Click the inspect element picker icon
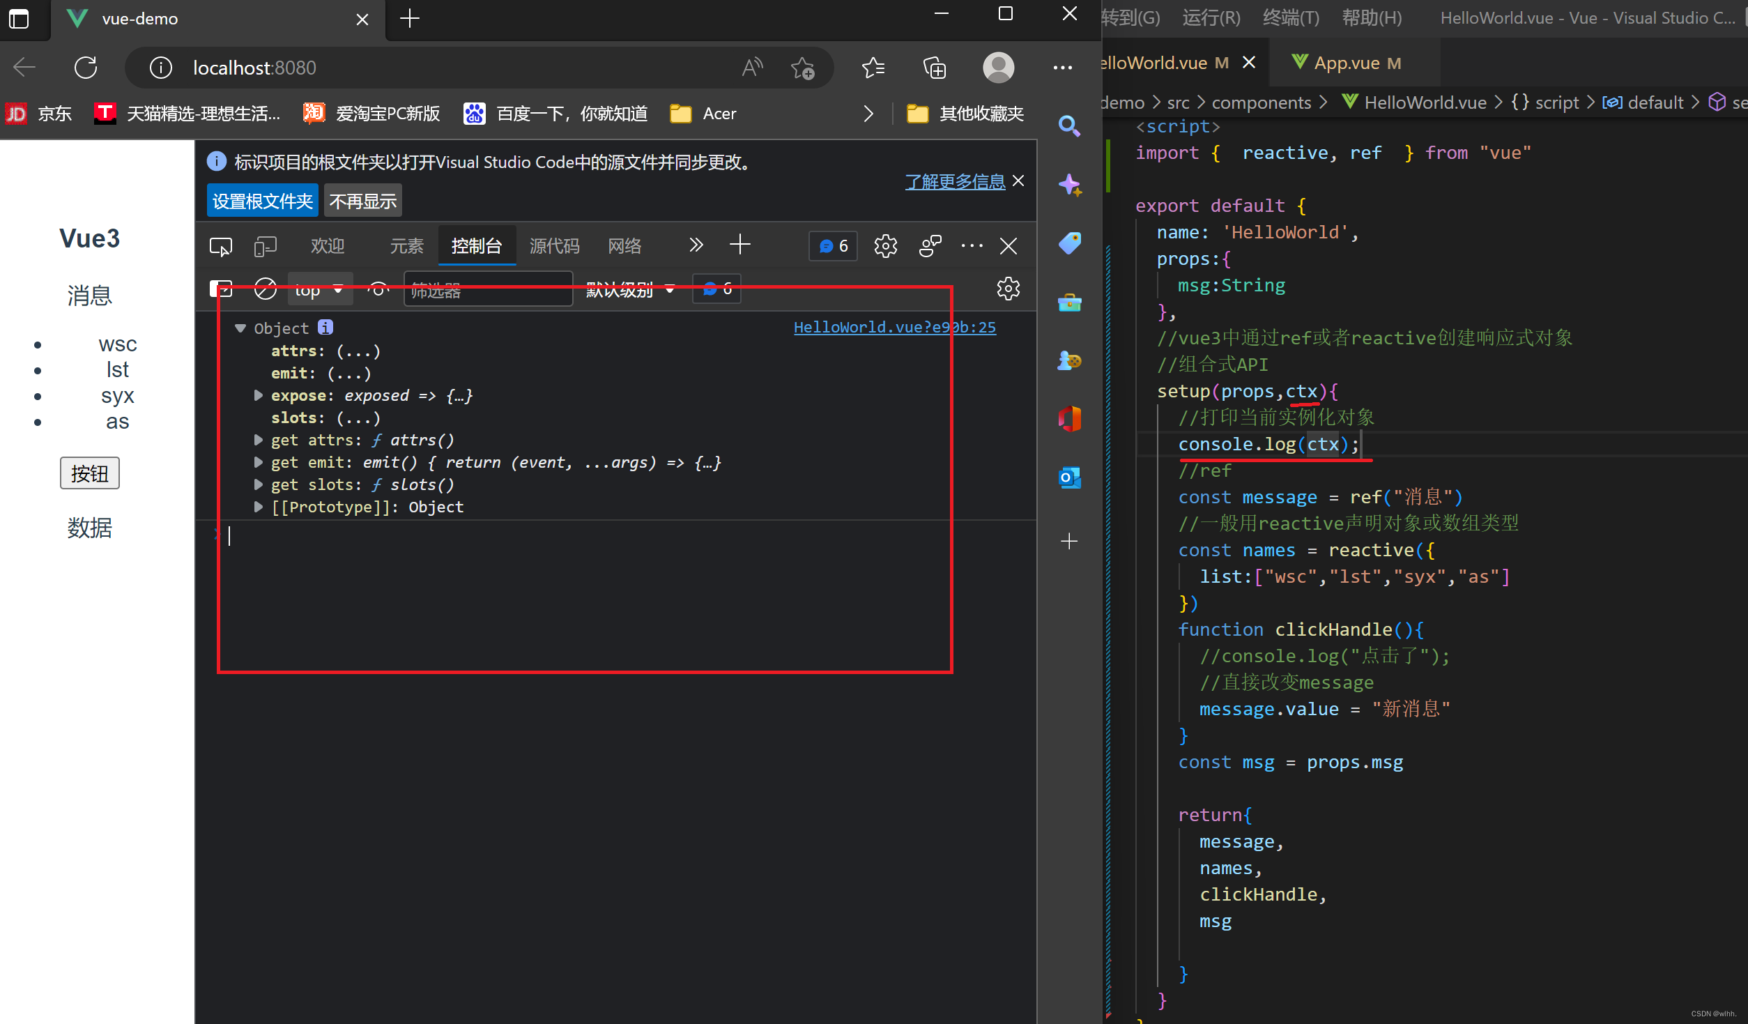 tap(220, 246)
